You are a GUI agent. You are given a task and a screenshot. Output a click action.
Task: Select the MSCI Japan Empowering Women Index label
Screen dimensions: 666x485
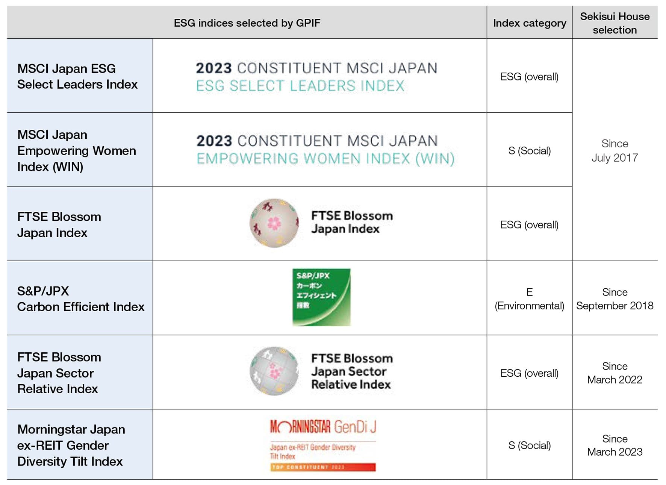click(x=77, y=150)
